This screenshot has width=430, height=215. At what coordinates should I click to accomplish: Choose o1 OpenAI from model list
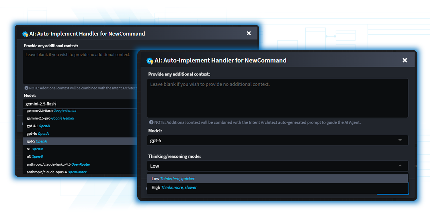coord(80,149)
